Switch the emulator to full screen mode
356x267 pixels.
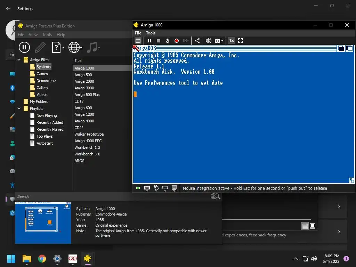(x=241, y=41)
